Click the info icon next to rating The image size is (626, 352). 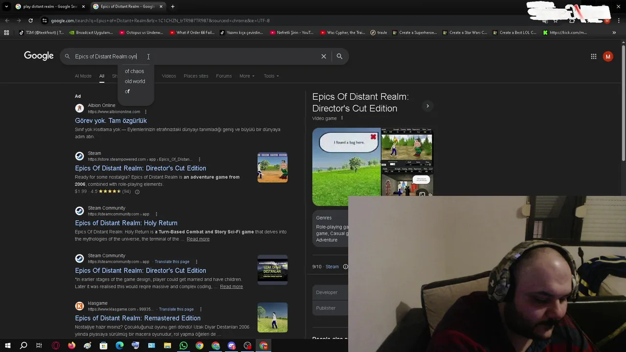(x=137, y=192)
